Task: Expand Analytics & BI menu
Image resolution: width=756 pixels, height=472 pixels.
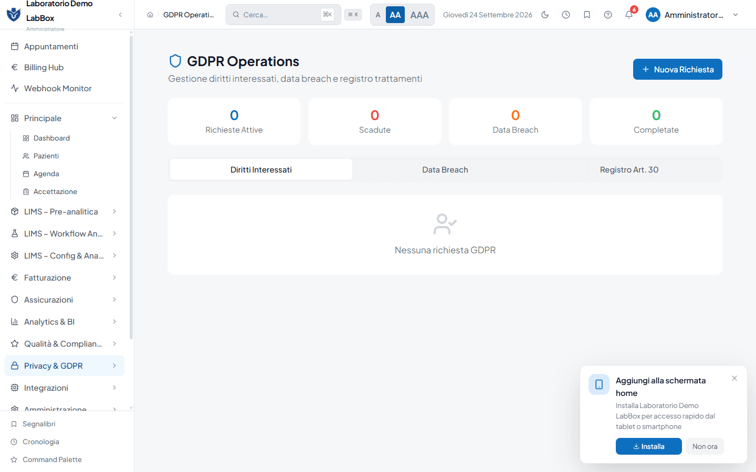Action: (64, 321)
